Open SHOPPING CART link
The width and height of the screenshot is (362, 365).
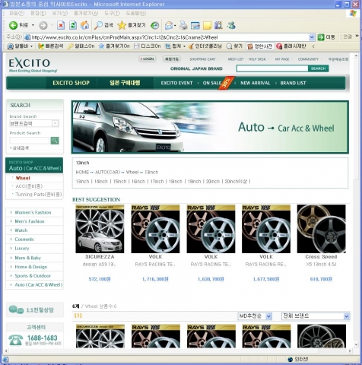pos(202,59)
